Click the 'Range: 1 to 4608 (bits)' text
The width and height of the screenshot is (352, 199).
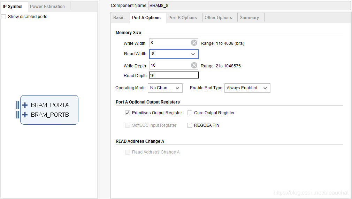tap(222, 43)
